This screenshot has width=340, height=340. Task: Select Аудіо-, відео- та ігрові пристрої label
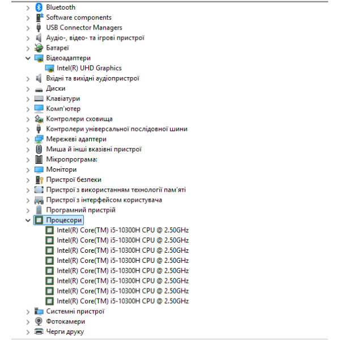[x=95, y=38]
